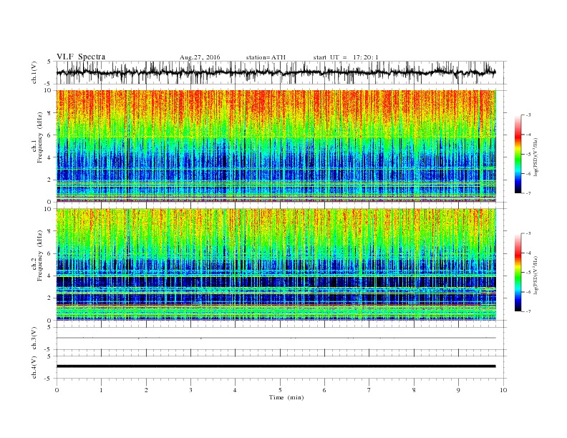Click the "2" kHz tick of ch.1 spectrogram

click(x=50, y=180)
